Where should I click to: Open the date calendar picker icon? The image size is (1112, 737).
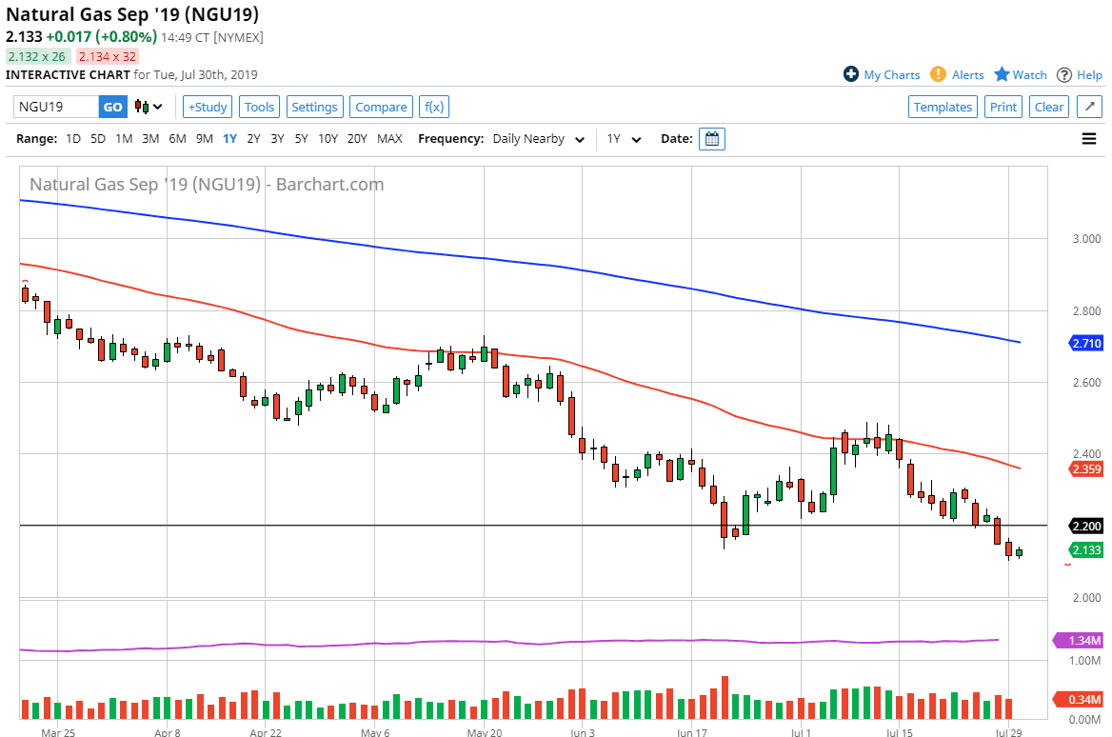712,139
